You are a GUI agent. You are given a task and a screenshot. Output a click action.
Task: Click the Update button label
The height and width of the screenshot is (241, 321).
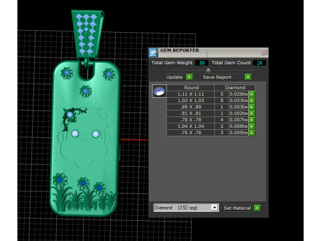pyautogui.click(x=174, y=77)
